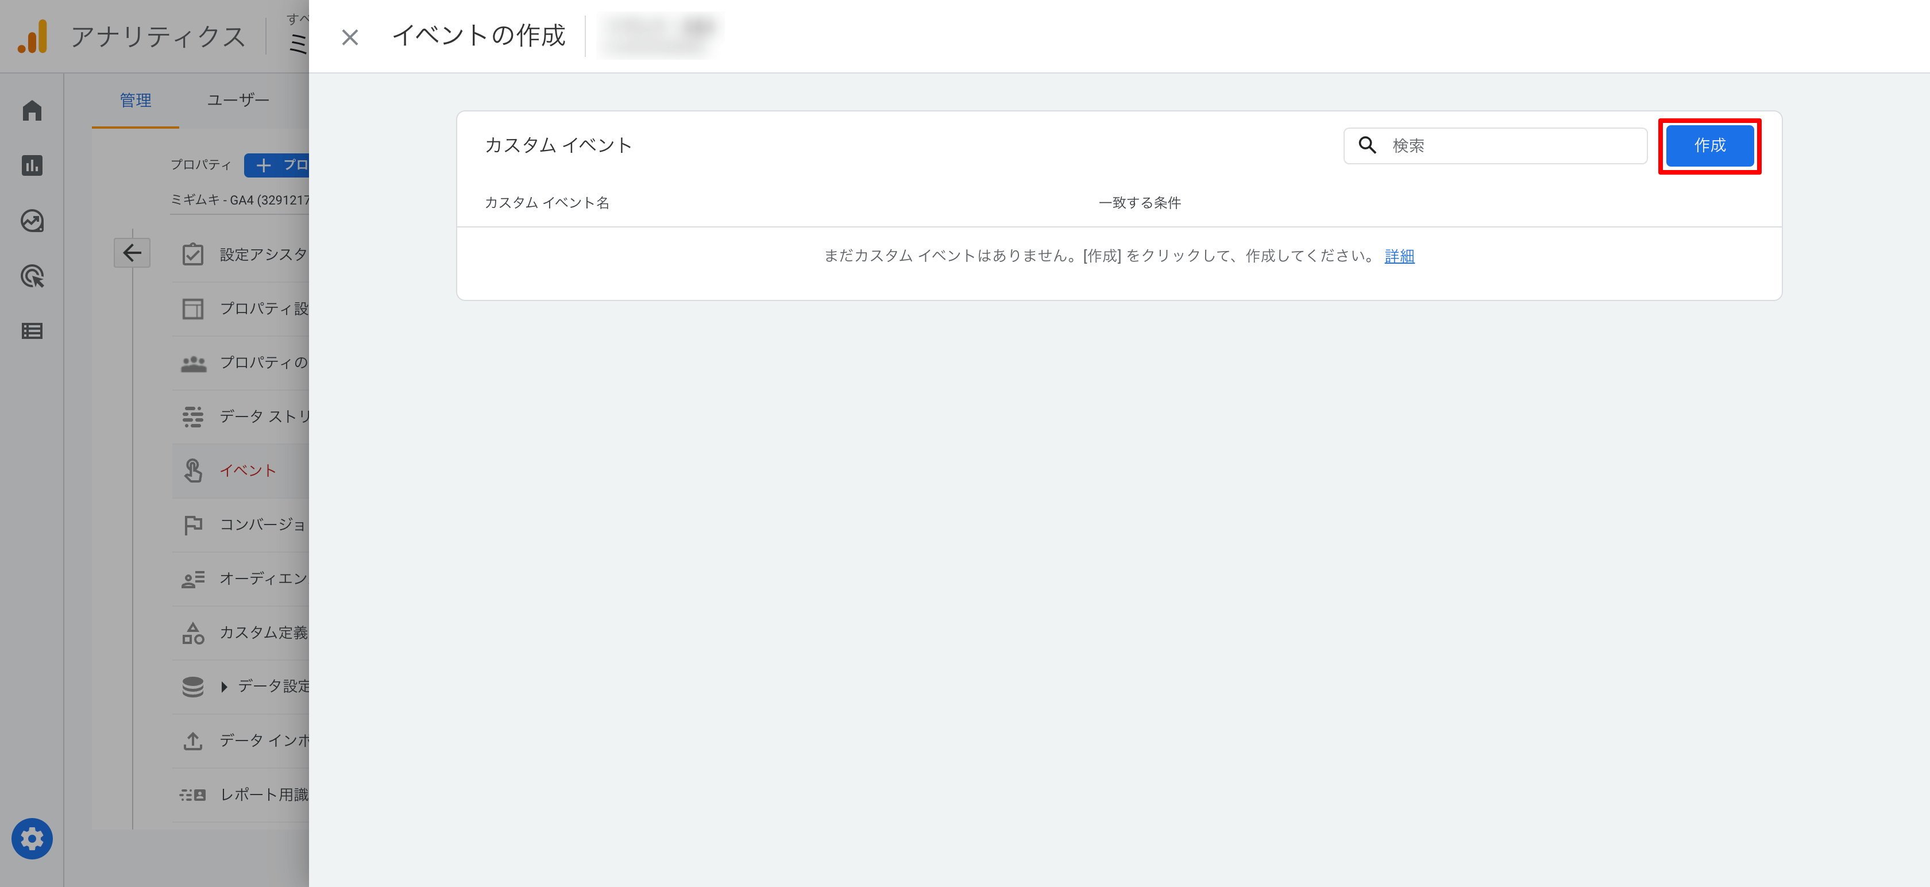Image resolution: width=1930 pixels, height=887 pixels.
Task: Click the Google Analytics logo
Action: [x=32, y=36]
